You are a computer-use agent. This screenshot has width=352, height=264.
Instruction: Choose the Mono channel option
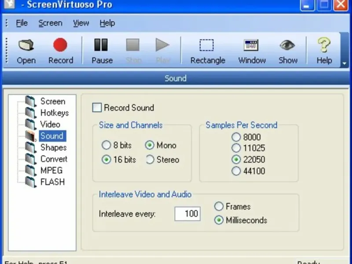point(150,145)
